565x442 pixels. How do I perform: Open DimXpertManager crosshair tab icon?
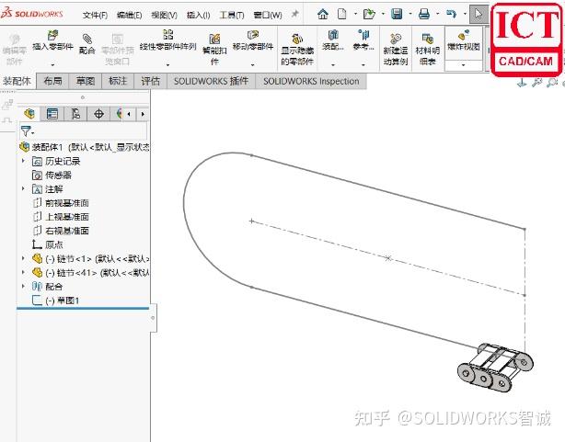[98, 114]
